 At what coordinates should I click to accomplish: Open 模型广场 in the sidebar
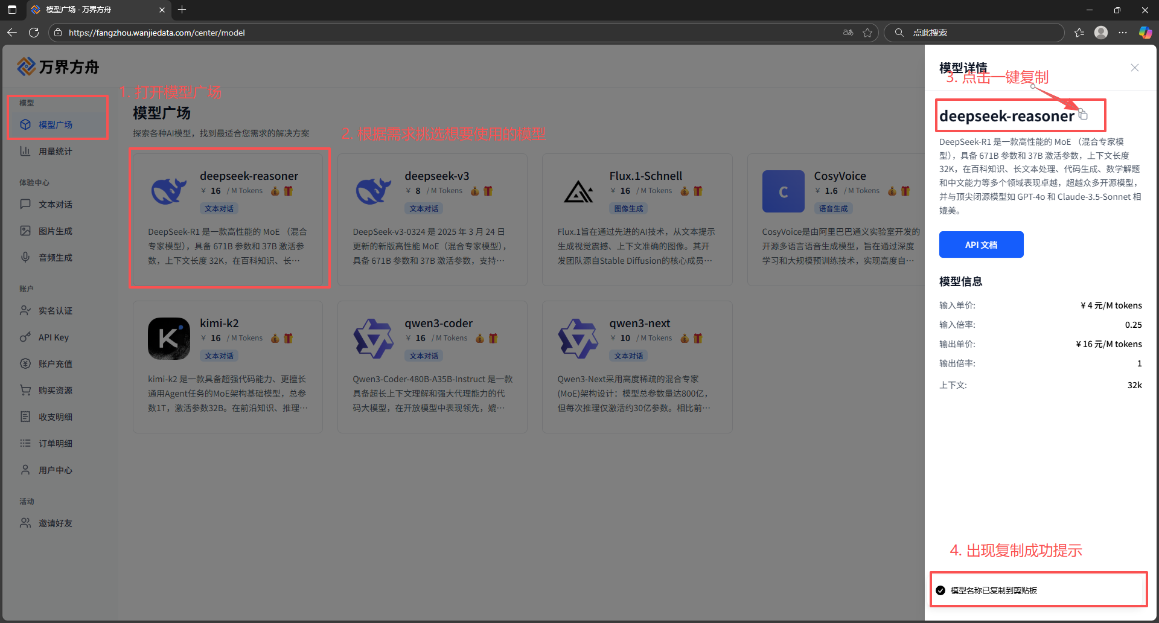tap(55, 124)
